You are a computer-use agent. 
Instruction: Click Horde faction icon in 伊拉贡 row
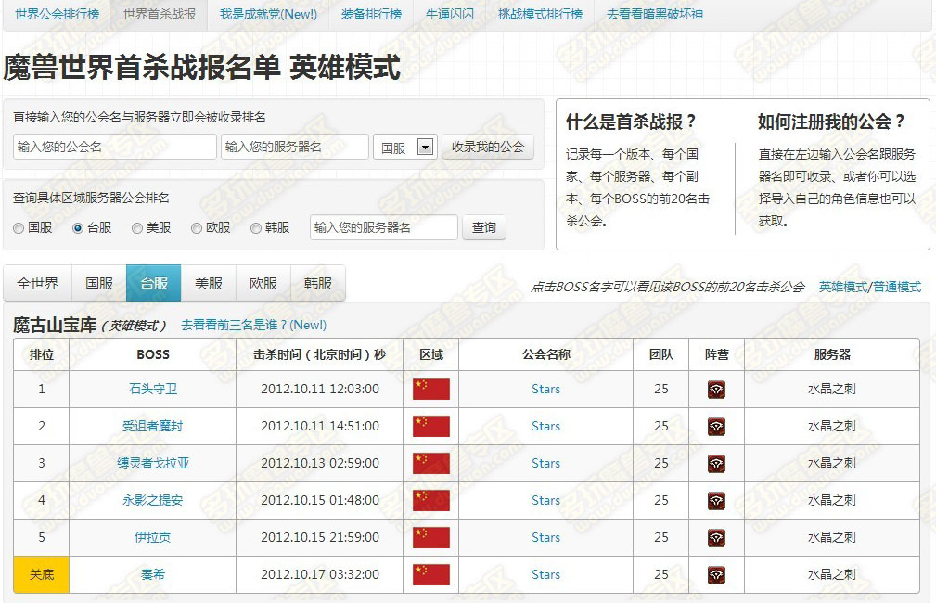click(x=716, y=538)
